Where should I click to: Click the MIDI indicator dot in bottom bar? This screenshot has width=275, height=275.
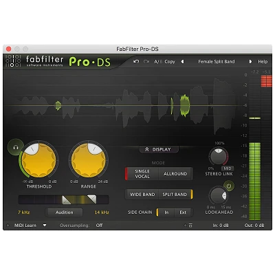8,225
